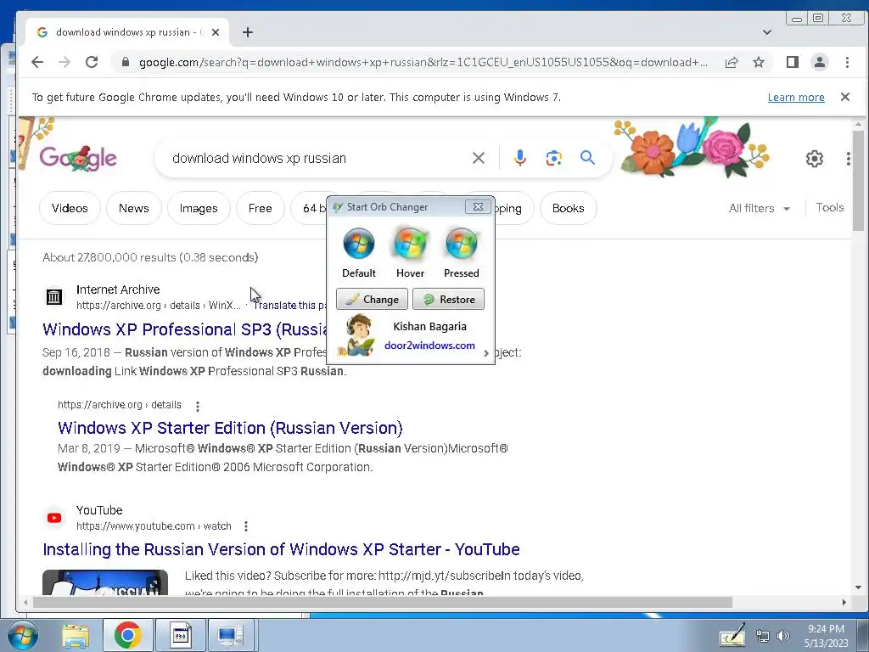Bookmark this page with the star icon
This screenshot has height=652, width=869.
(x=759, y=62)
